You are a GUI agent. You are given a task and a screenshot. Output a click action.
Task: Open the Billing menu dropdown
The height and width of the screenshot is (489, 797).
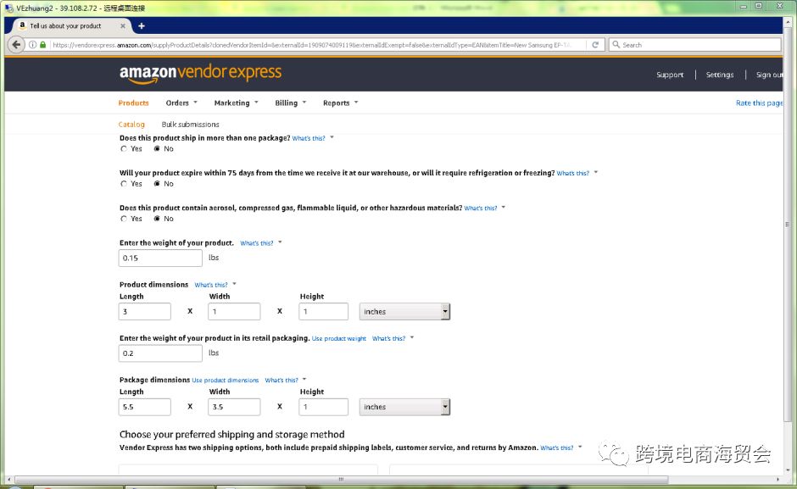(x=291, y=103)
